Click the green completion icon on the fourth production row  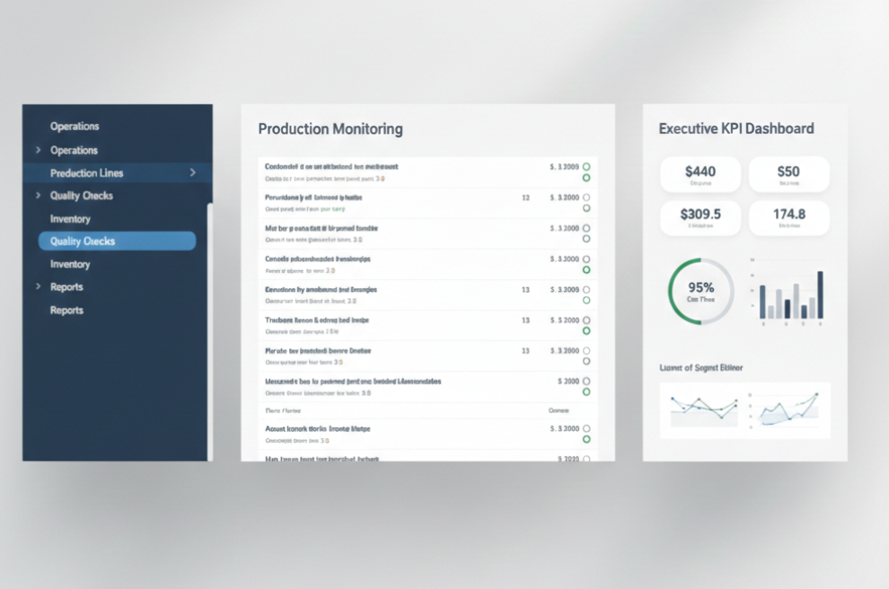[x=585, y=268]
